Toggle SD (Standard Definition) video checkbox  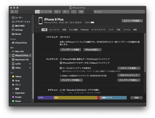[x=61, y=90]
